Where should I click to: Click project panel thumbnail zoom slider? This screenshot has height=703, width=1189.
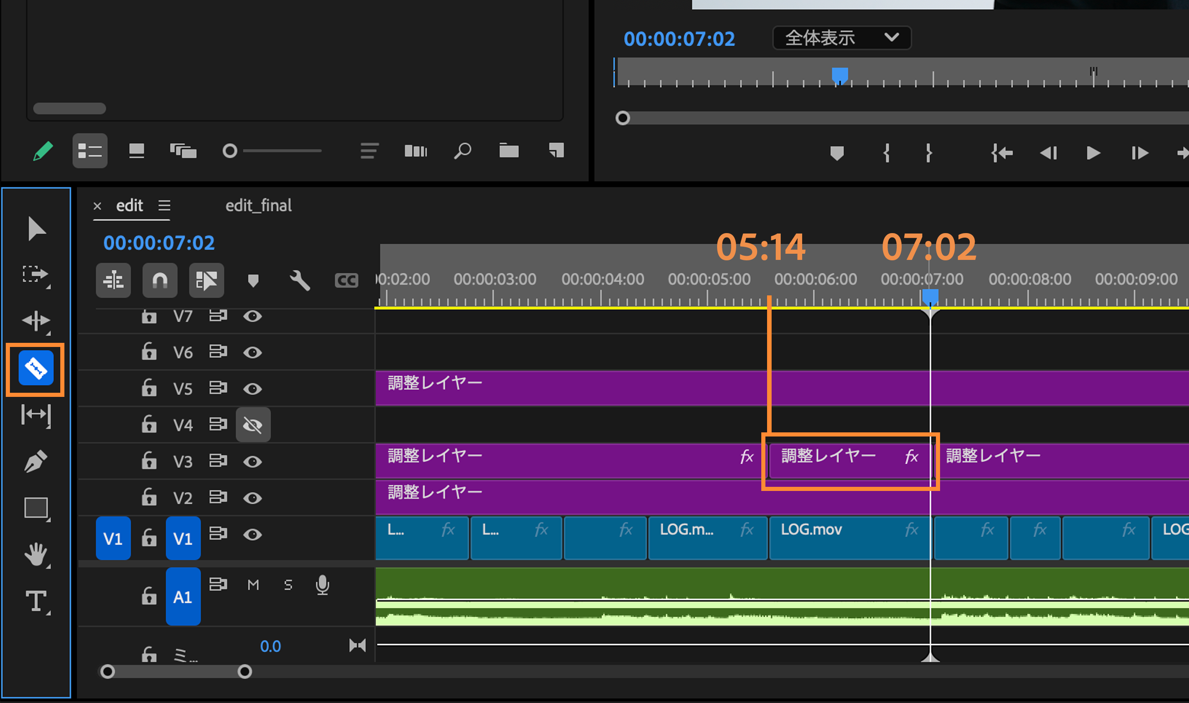(x=230, y=151)
